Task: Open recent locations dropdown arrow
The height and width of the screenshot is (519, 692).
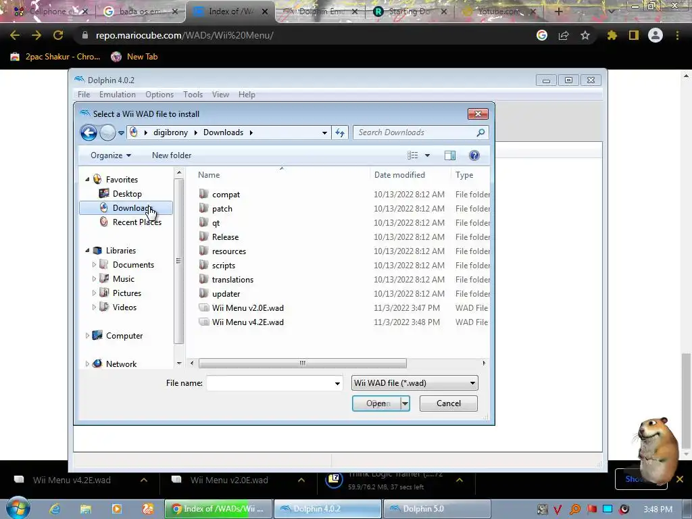Action: point(121,133)
